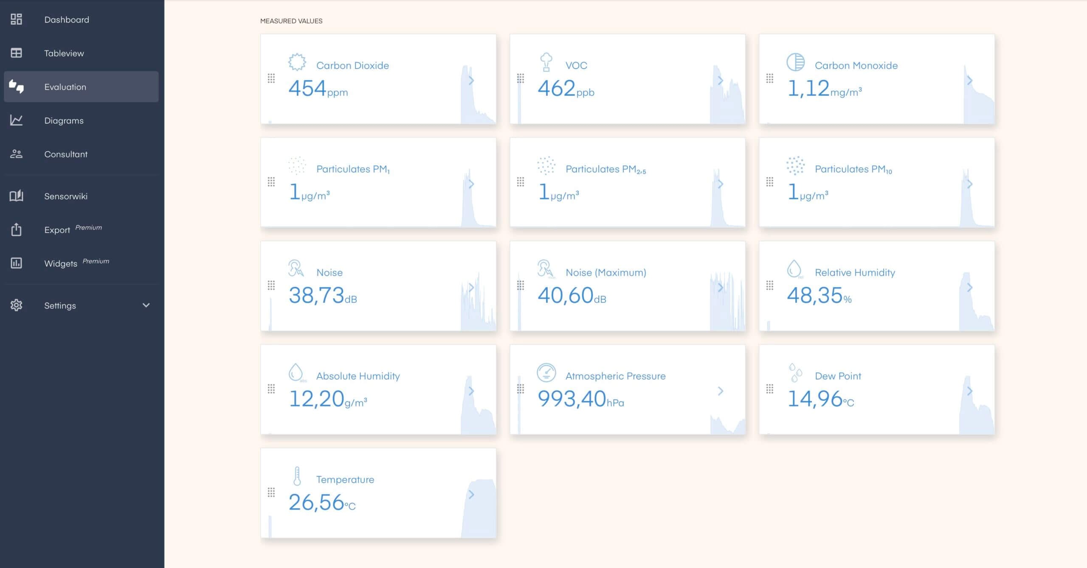Screen dimensions: 1087x568
Task: Click the 40,60 dB value
Action: [x=572, y=295]
